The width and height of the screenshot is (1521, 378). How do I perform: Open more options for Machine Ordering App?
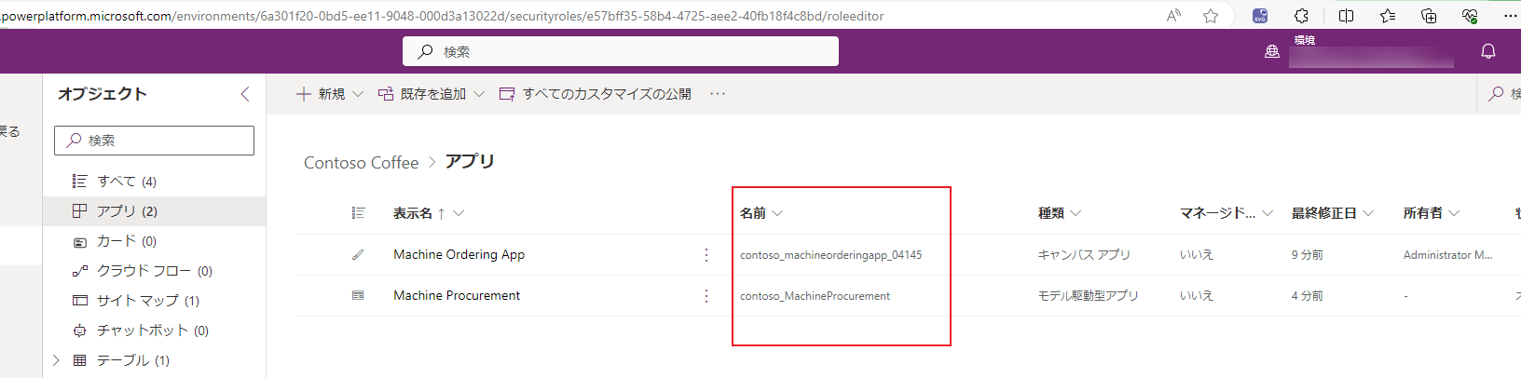tap(706, 254)
